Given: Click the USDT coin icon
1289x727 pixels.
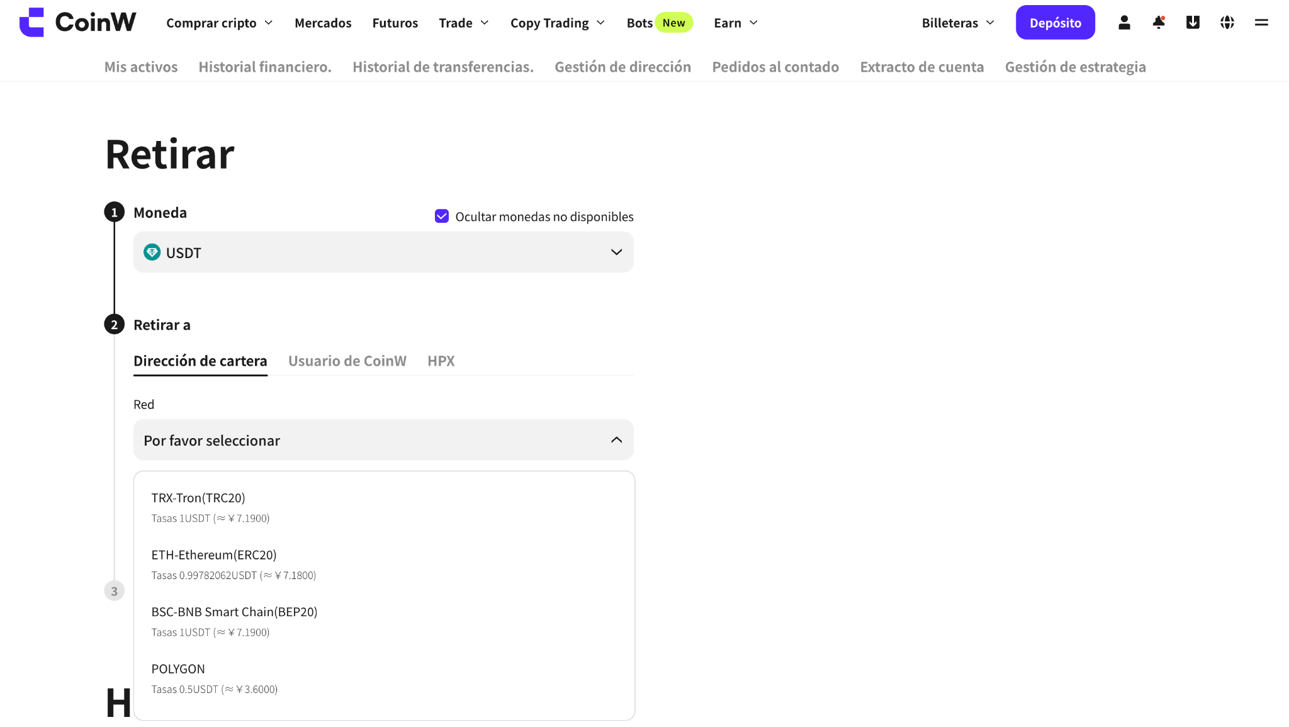Looking at the screenshot, I should (x=152, y=252).
